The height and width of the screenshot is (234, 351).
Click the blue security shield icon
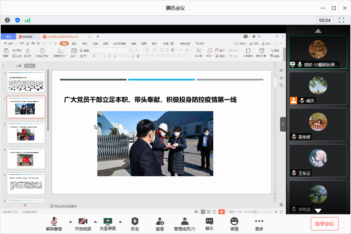(18, 20)
